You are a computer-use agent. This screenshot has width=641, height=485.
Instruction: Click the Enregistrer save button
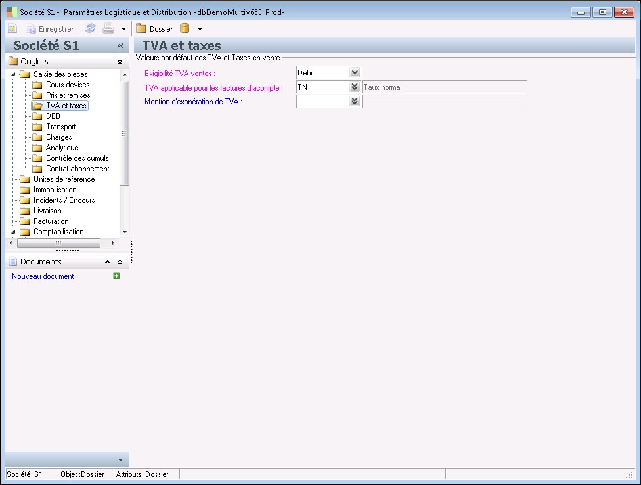pos(50,29)
